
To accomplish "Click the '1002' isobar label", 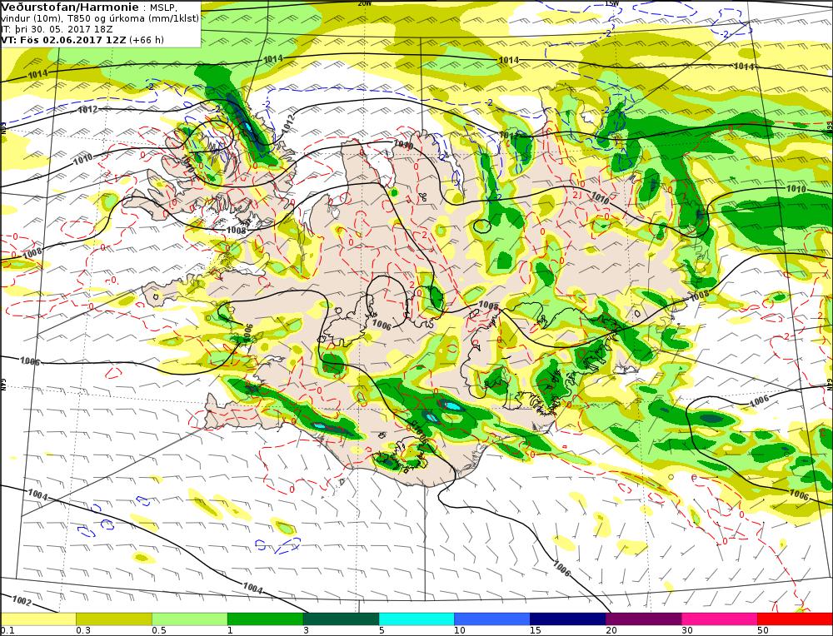I will coord(22,601).
